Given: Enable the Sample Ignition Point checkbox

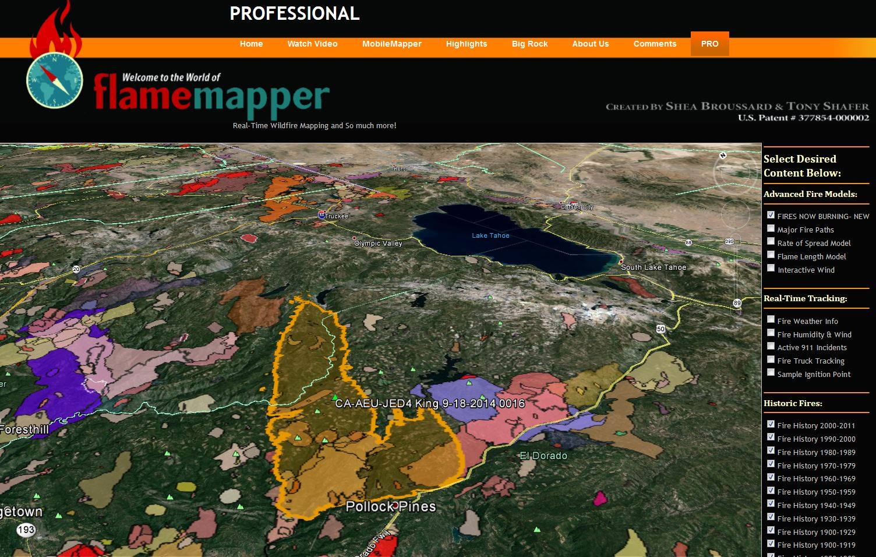Looking at the screenshot, I should point(771,373).
